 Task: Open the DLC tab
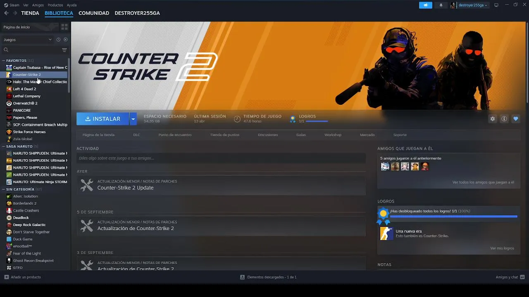click(x=136, y=135)
